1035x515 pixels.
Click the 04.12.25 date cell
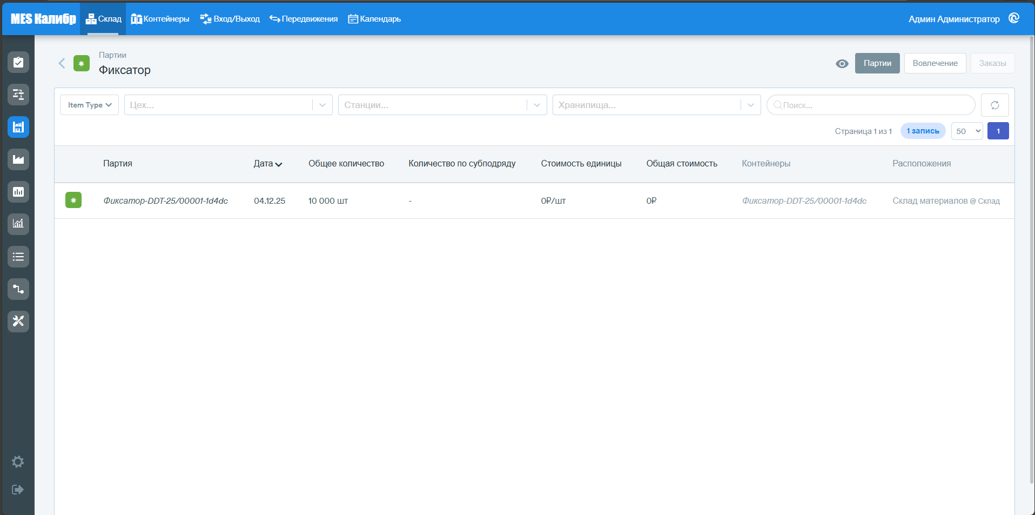point(270,200)
